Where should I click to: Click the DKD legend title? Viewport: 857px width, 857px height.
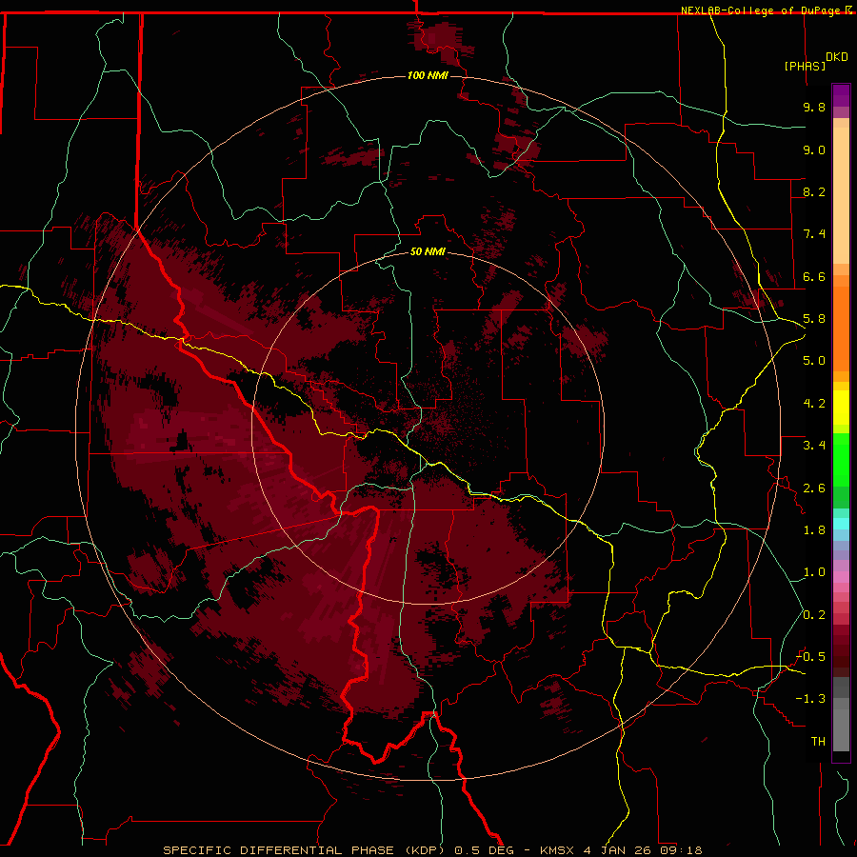click(837, 57)
